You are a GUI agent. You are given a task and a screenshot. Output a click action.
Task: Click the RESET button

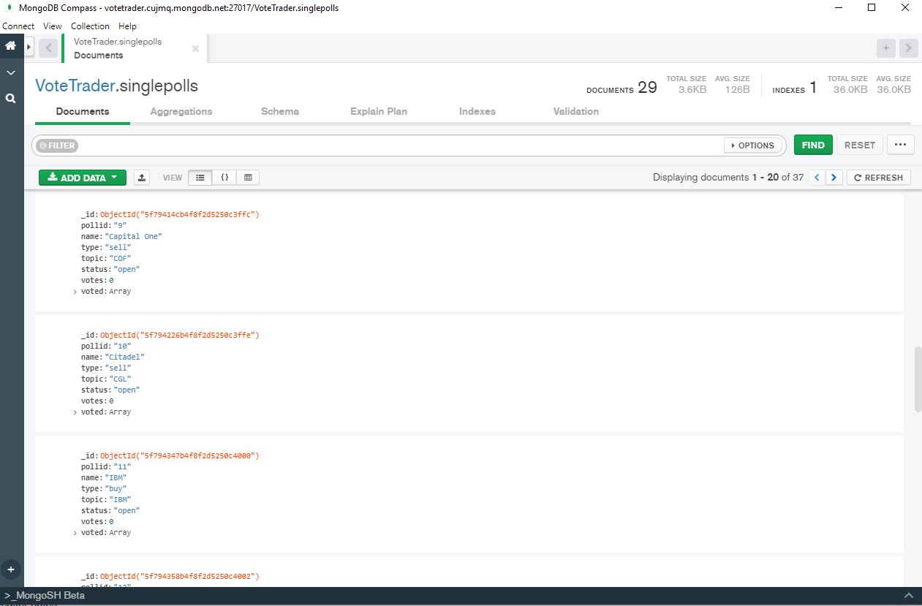click(x=860, y=145)
